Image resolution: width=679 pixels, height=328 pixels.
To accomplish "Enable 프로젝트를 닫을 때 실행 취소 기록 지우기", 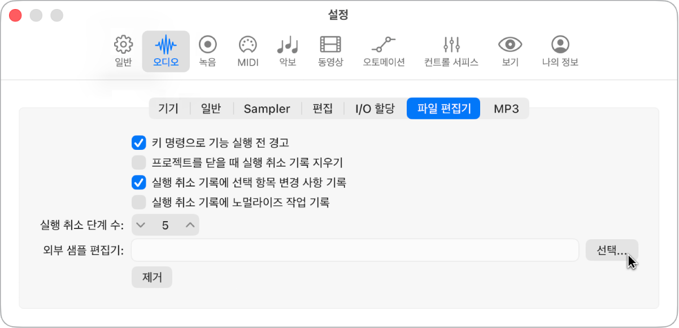I will coord(138,162).
